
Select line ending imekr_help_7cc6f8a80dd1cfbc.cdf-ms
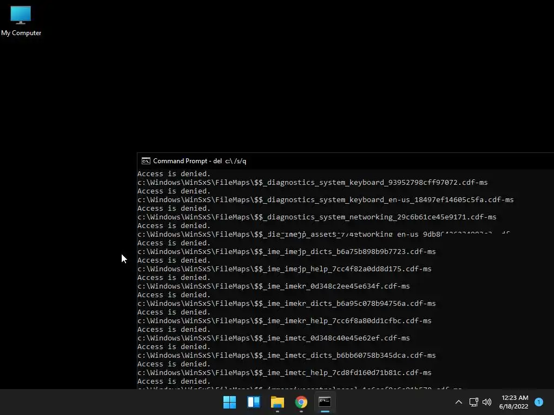click(285, 321)
